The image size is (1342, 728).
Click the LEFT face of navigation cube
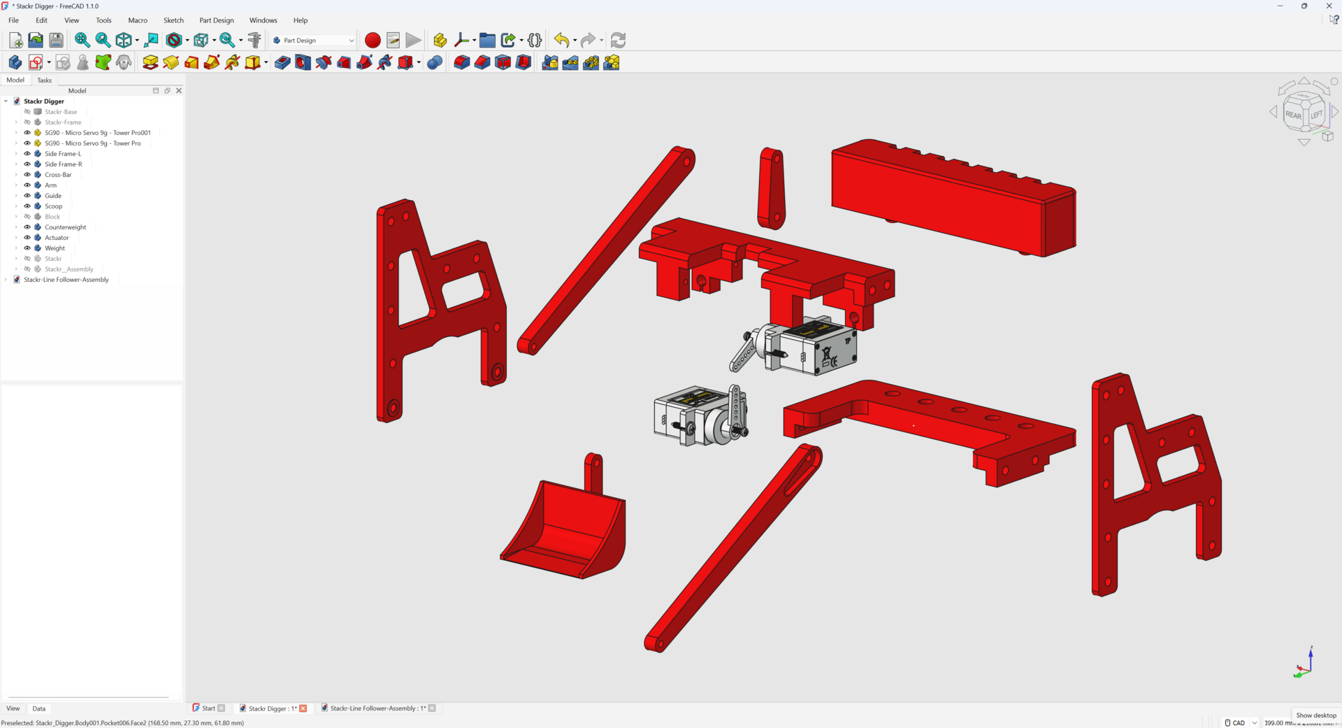(1316, 115)
